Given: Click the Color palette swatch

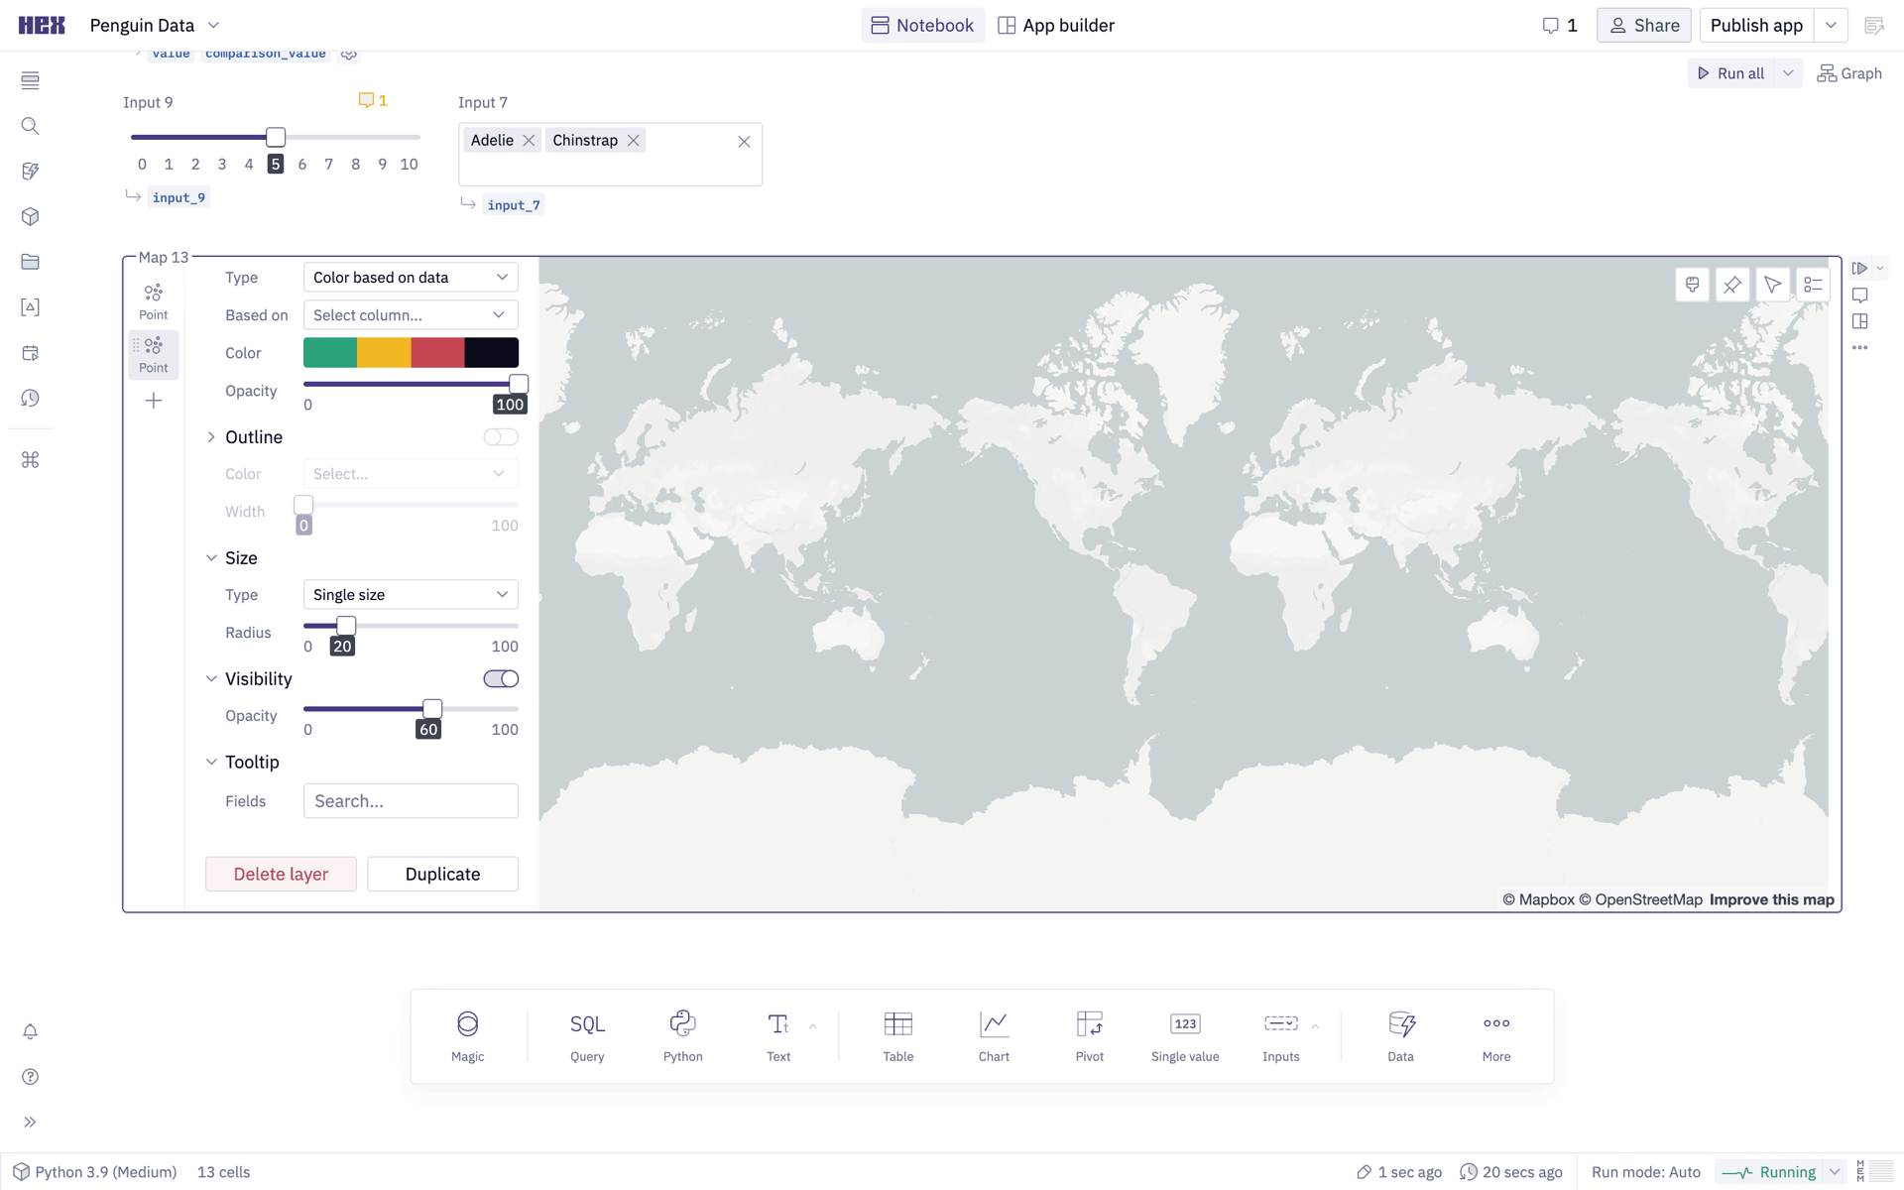Looking at the screenshot, I should [411, 353].
